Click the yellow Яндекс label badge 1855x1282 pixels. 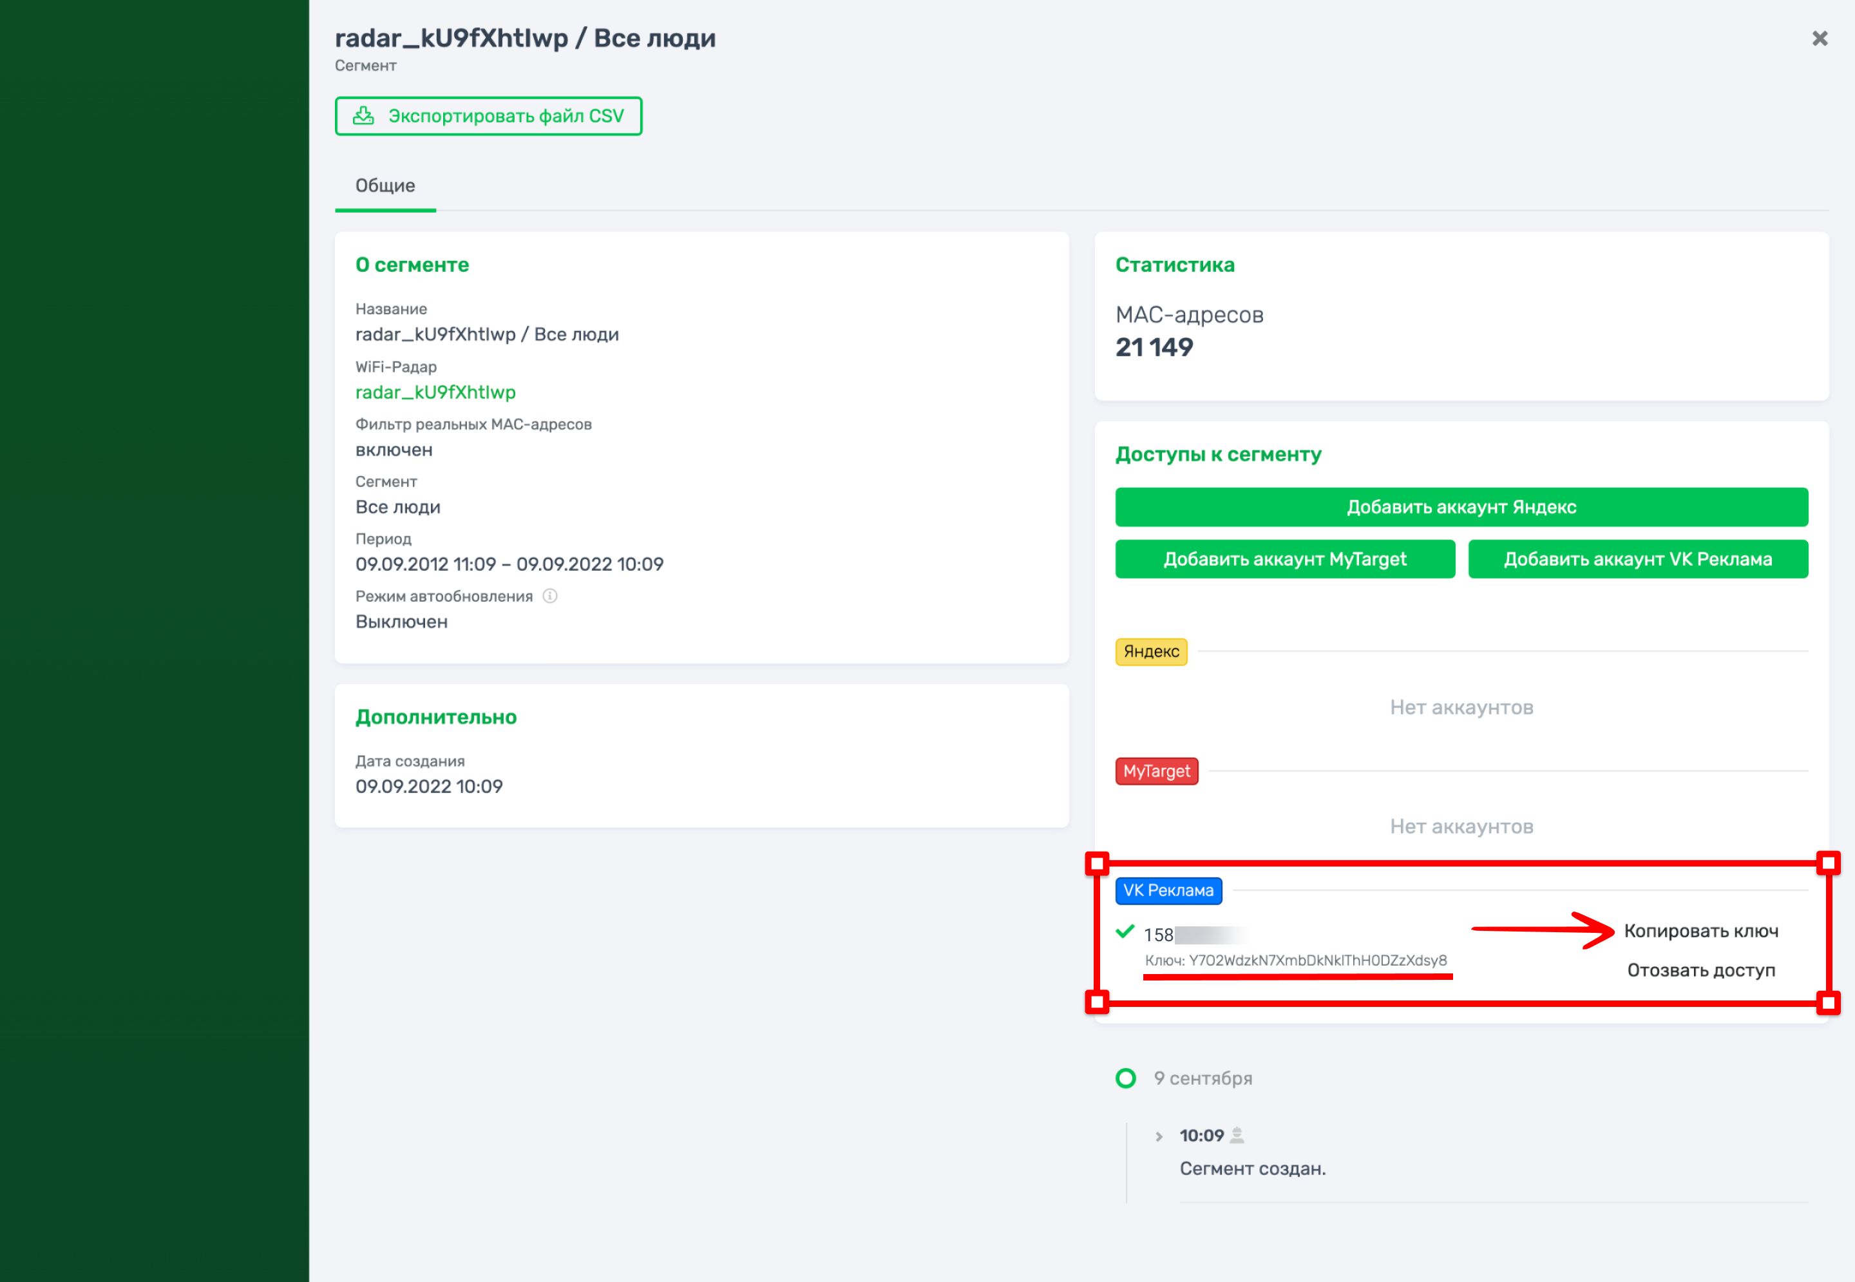tap(1151, 651)
